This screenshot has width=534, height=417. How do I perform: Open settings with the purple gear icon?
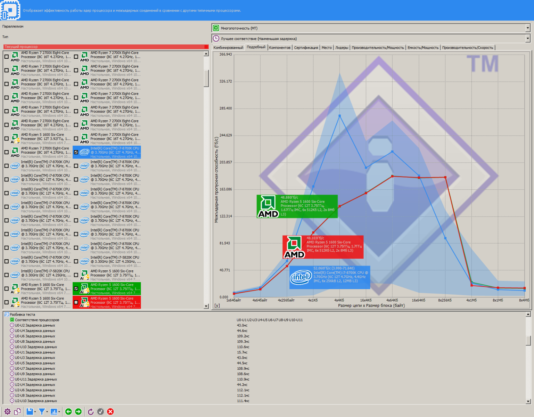[7, 412]
